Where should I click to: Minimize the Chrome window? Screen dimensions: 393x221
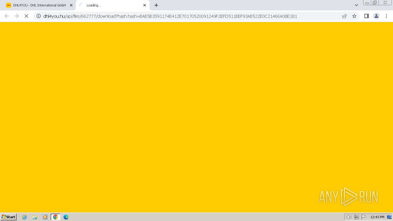367,3
